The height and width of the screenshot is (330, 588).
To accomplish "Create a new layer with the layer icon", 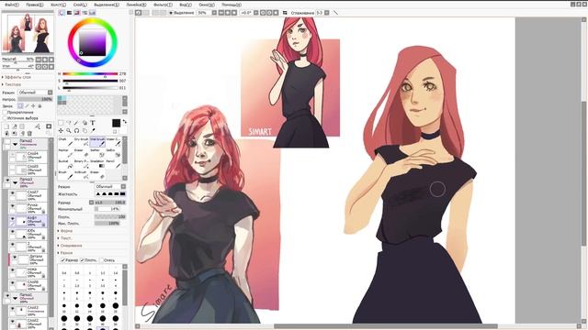I will (6, 126).
